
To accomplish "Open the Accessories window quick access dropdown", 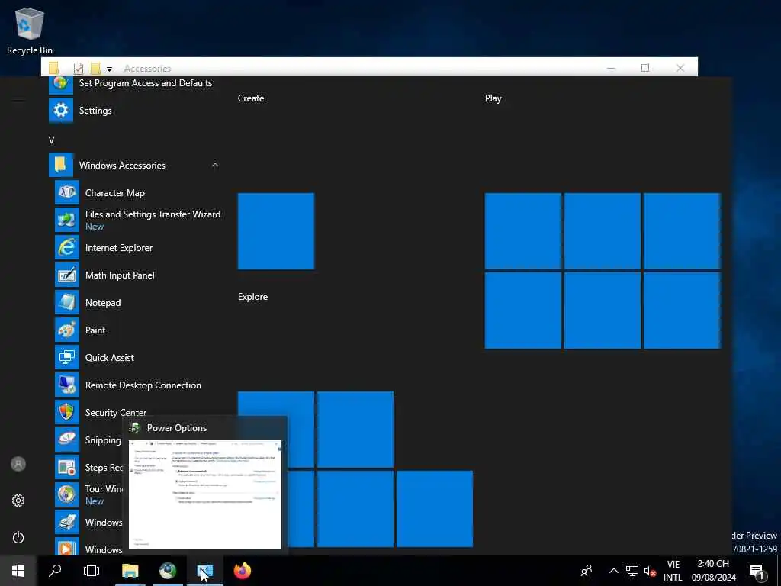I will 109,69.
